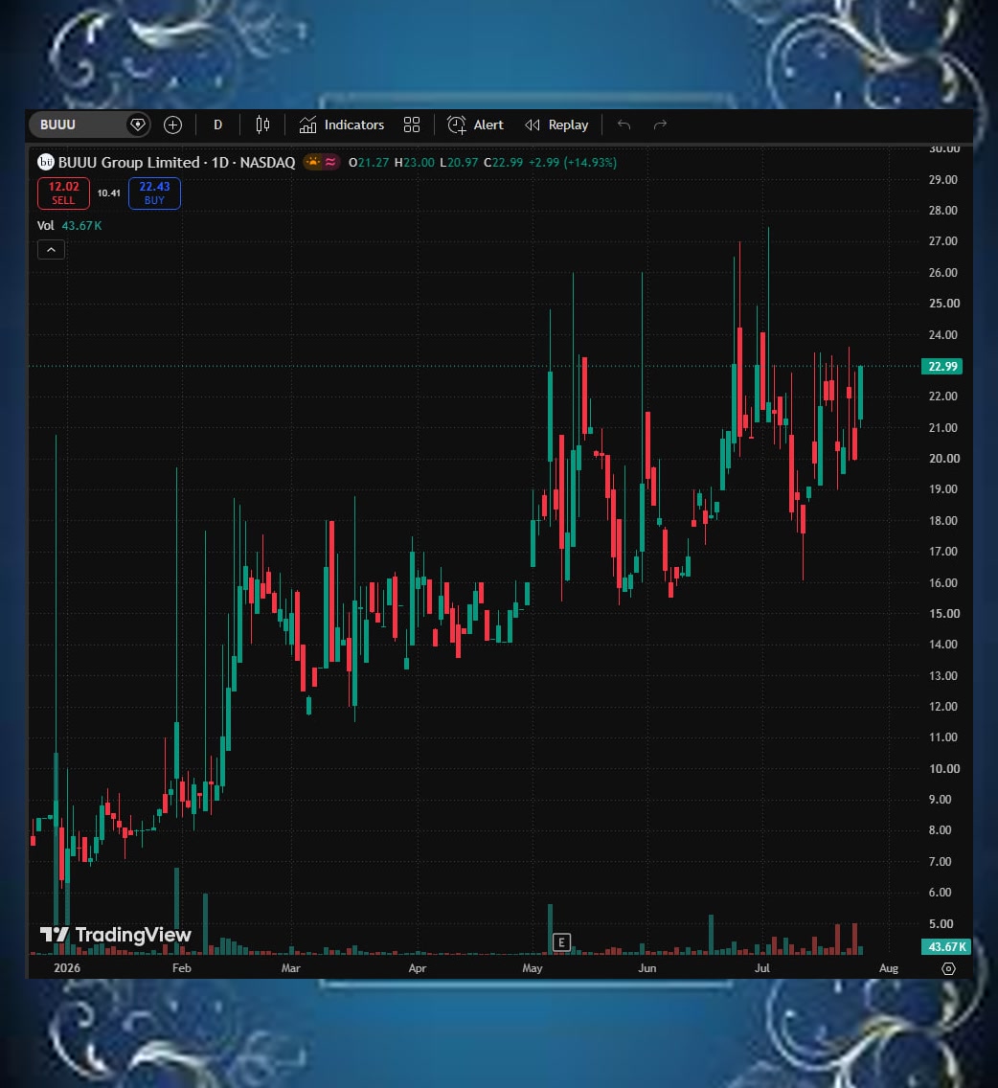Open the earnings E marker on the timeline
Viewport: 998px width, 1088px height.
click(x=561, y=942)
